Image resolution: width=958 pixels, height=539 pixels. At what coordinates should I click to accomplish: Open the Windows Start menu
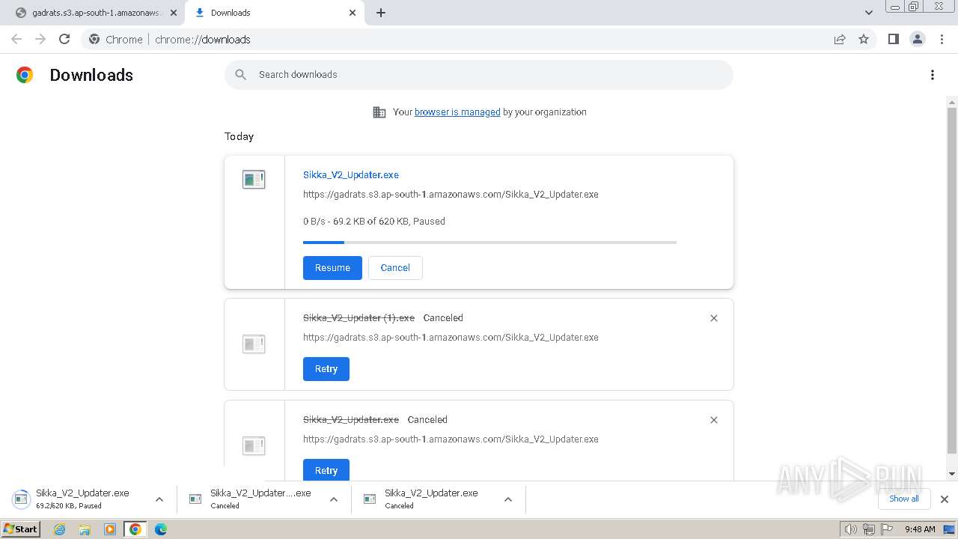click(x=20, y=529)
